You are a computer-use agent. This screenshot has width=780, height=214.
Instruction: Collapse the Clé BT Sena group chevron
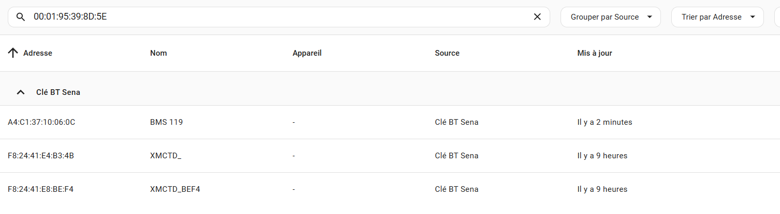(x=21, y=92)
